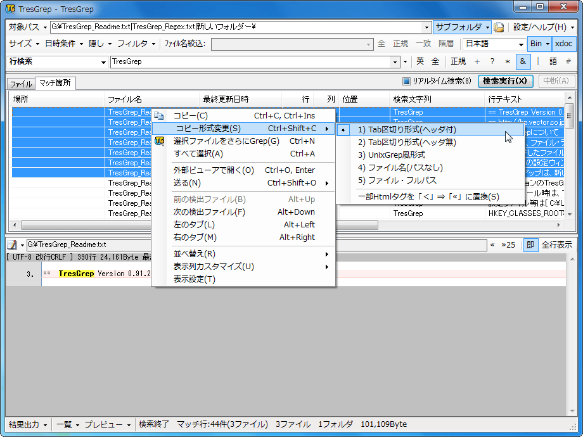The image size is (583, 437).
Task: Toggle 正規 regex mode in search row
Action: (458, 61)
